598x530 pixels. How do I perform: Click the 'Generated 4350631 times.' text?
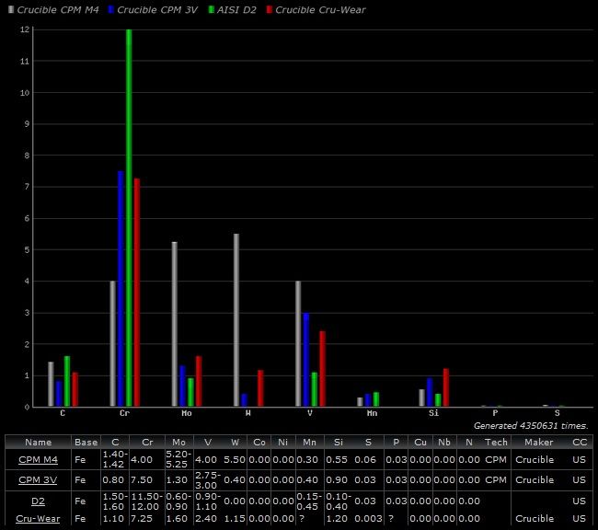click(531, 425)
